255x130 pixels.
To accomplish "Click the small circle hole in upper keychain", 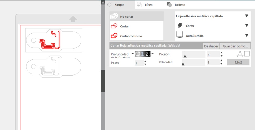I will pyautogui.click(x=33, y=40).
